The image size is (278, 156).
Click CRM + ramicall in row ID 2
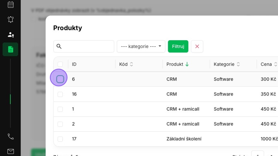click(x=183, y=124)
